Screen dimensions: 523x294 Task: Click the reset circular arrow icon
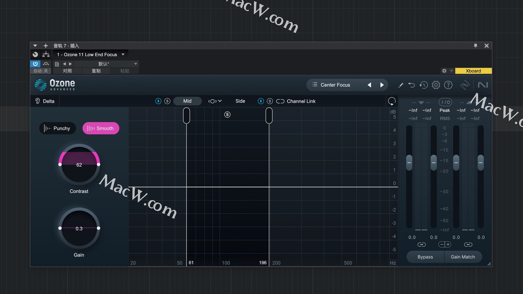tap(392, 101)
